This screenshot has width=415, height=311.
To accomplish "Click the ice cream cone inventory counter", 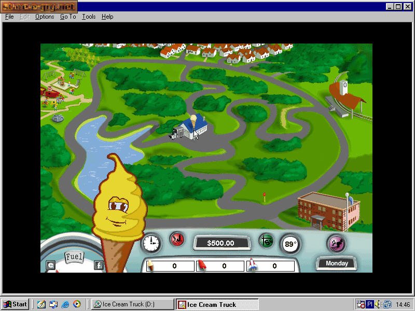I will point(171,265).
